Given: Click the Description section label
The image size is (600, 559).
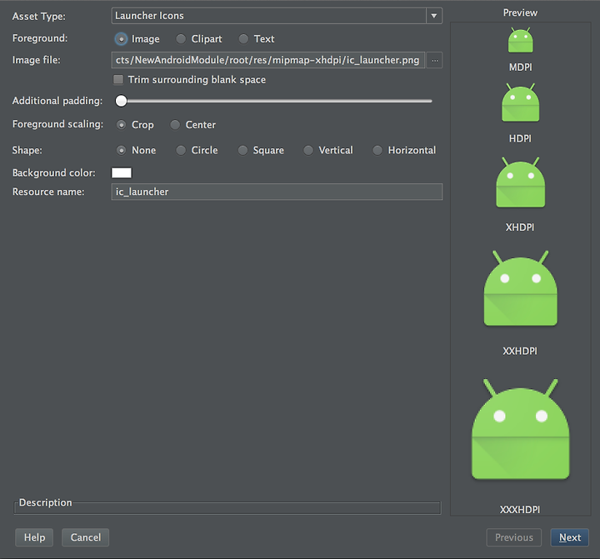Looking at the screenshot, I should [x=46, y=502].
